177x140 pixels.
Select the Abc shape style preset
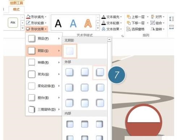[x=13, y=22]
